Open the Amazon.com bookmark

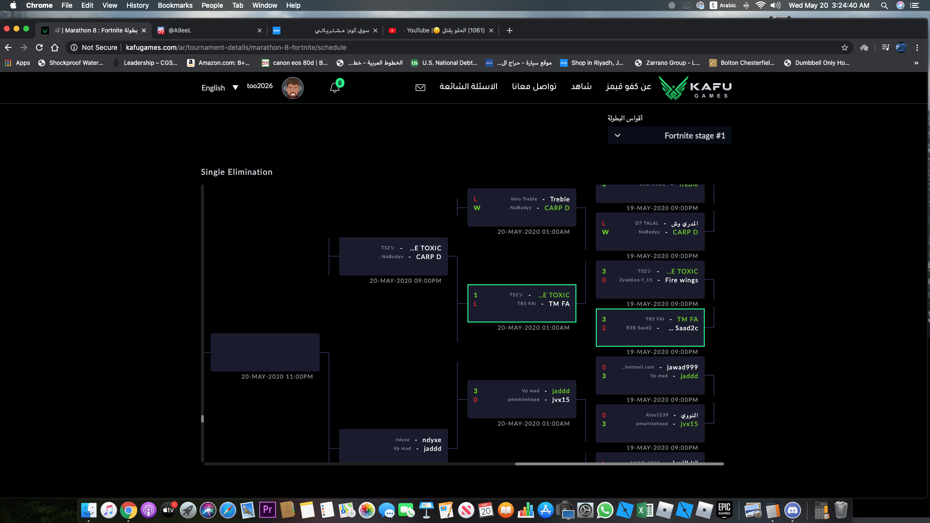pyautogui.click(x=218, y=63)
